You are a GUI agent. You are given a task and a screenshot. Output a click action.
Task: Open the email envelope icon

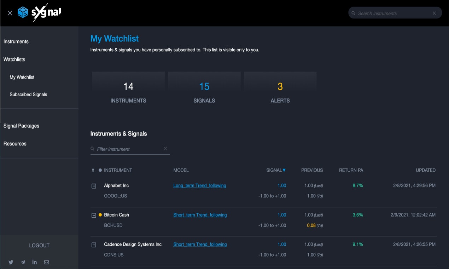click(x=46, y=262)
